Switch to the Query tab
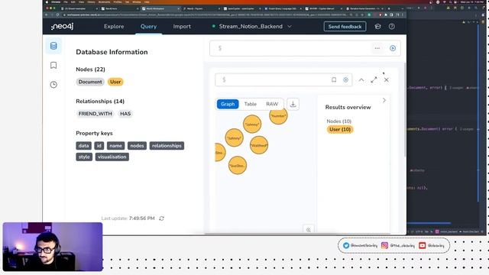Viewport: 489px width, 275px height. [x=148, y=27]
